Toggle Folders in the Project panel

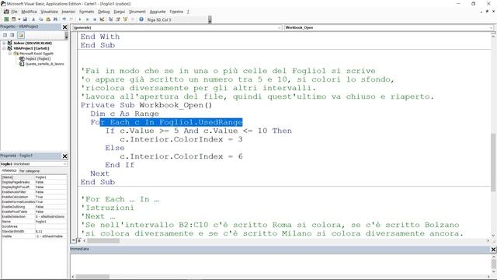click(x=21, y=35)
